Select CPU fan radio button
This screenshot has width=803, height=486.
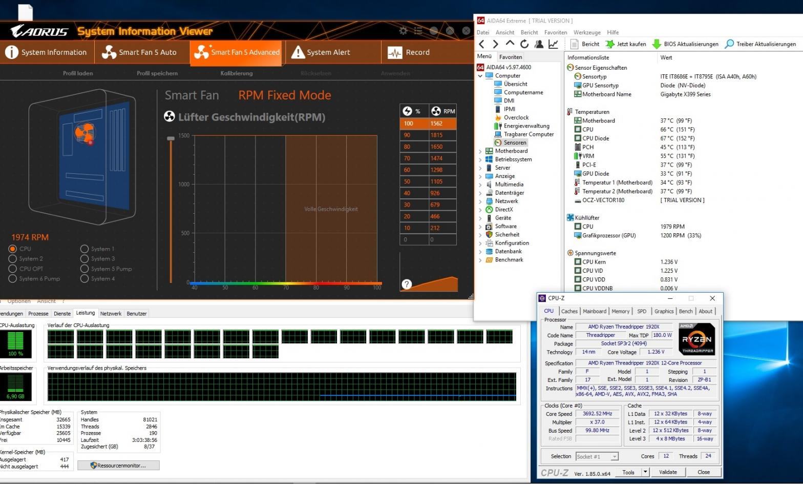pos(13,249)
